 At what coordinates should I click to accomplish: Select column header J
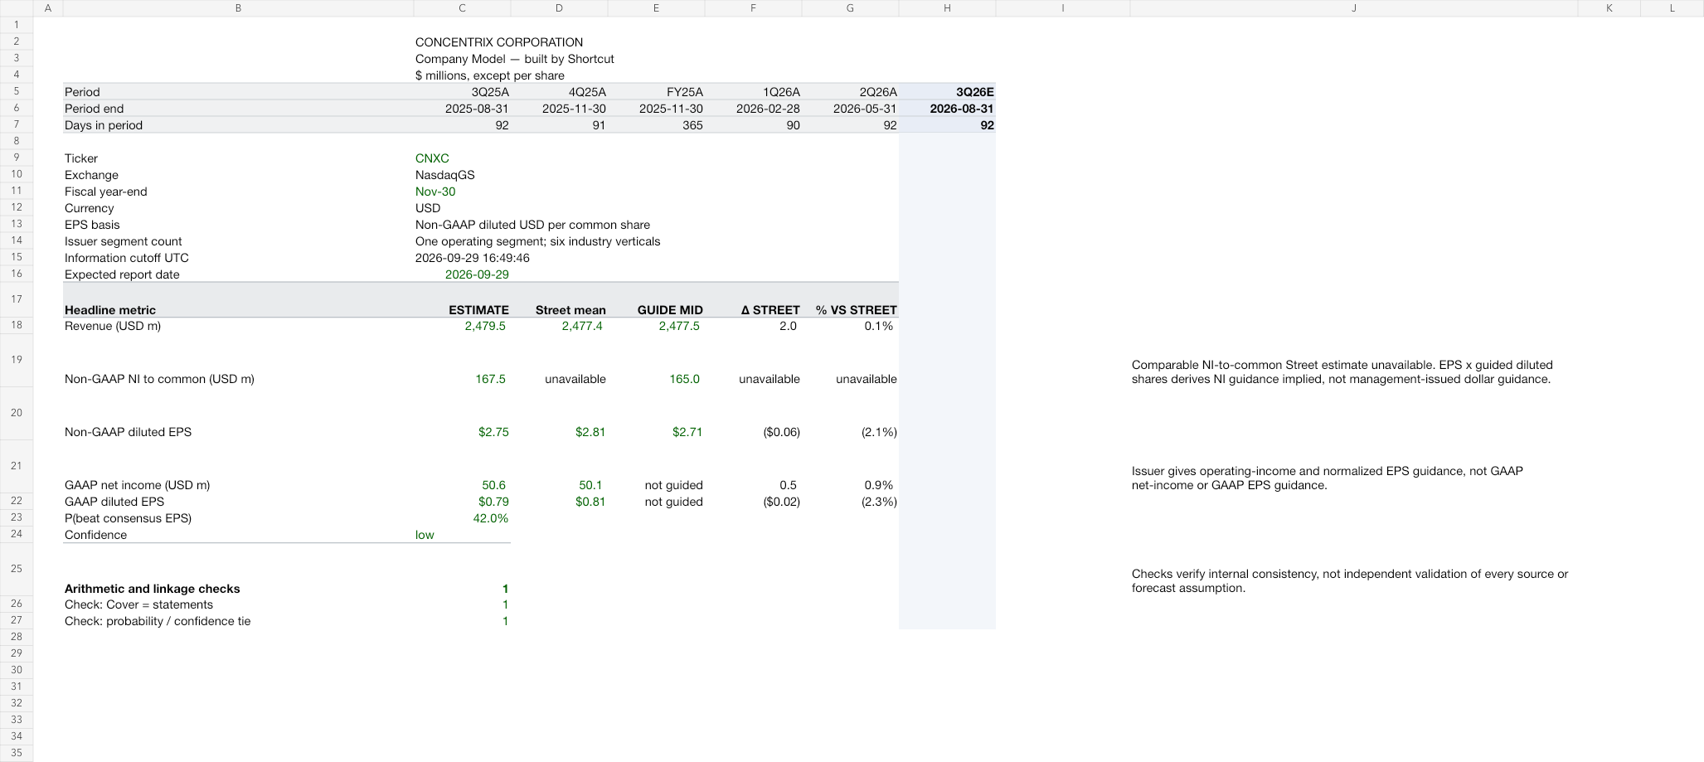coord(1353,8)
